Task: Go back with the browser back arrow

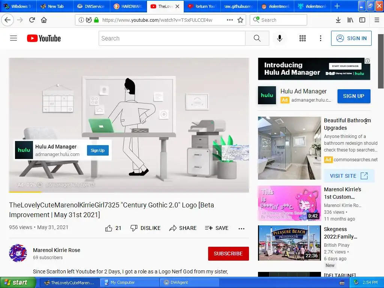Action: 7,20
